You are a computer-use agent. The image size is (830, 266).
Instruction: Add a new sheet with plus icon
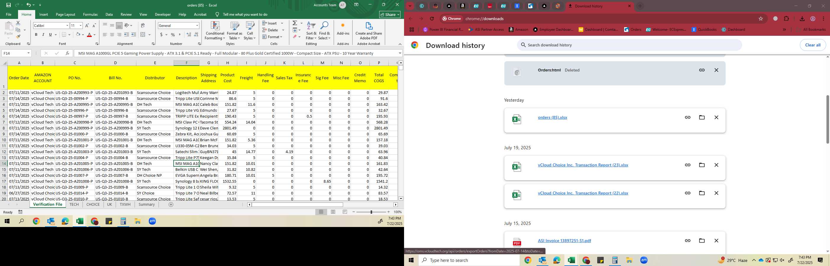point(171,205)
